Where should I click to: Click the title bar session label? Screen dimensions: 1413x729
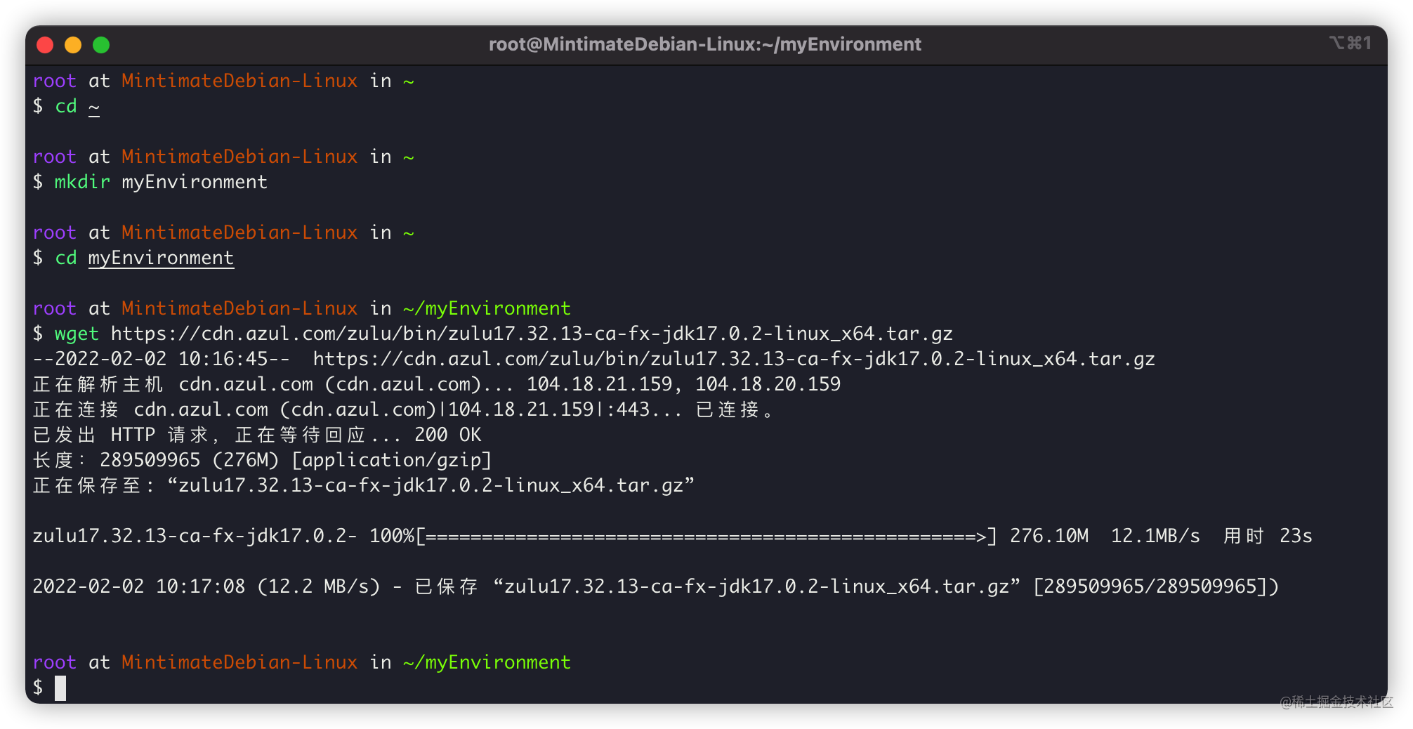704,44
